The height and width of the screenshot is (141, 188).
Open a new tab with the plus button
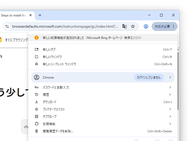point(40,15)
